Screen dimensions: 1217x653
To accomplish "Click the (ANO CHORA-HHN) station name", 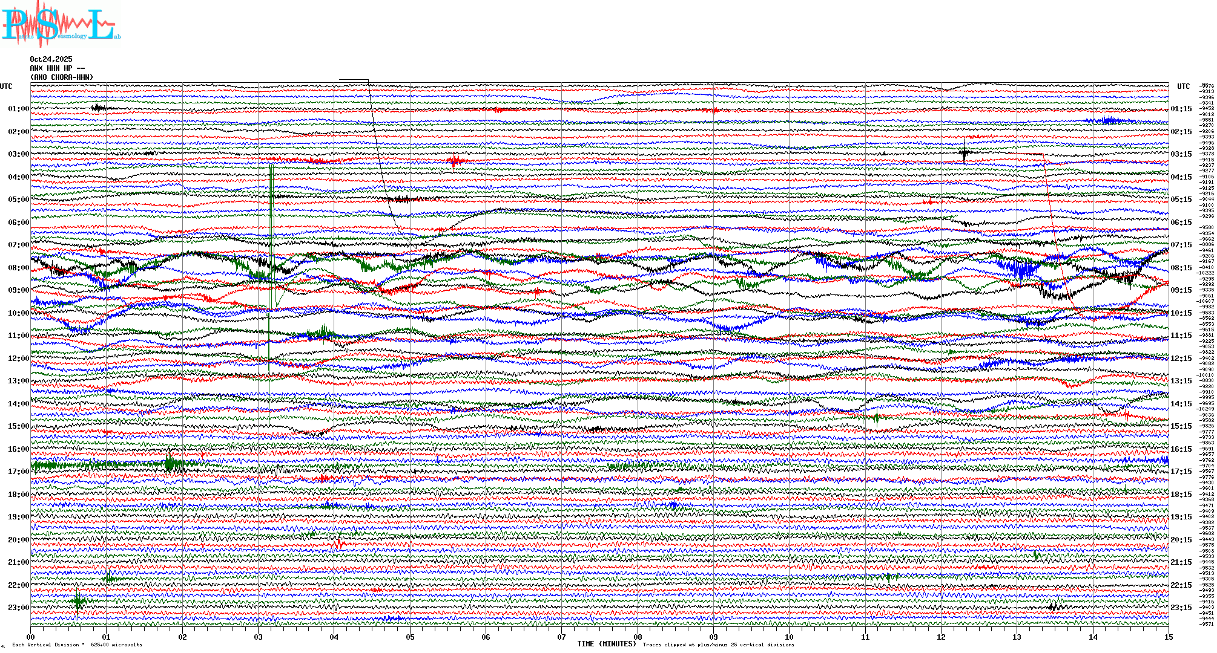I will (x=62, y=77).
